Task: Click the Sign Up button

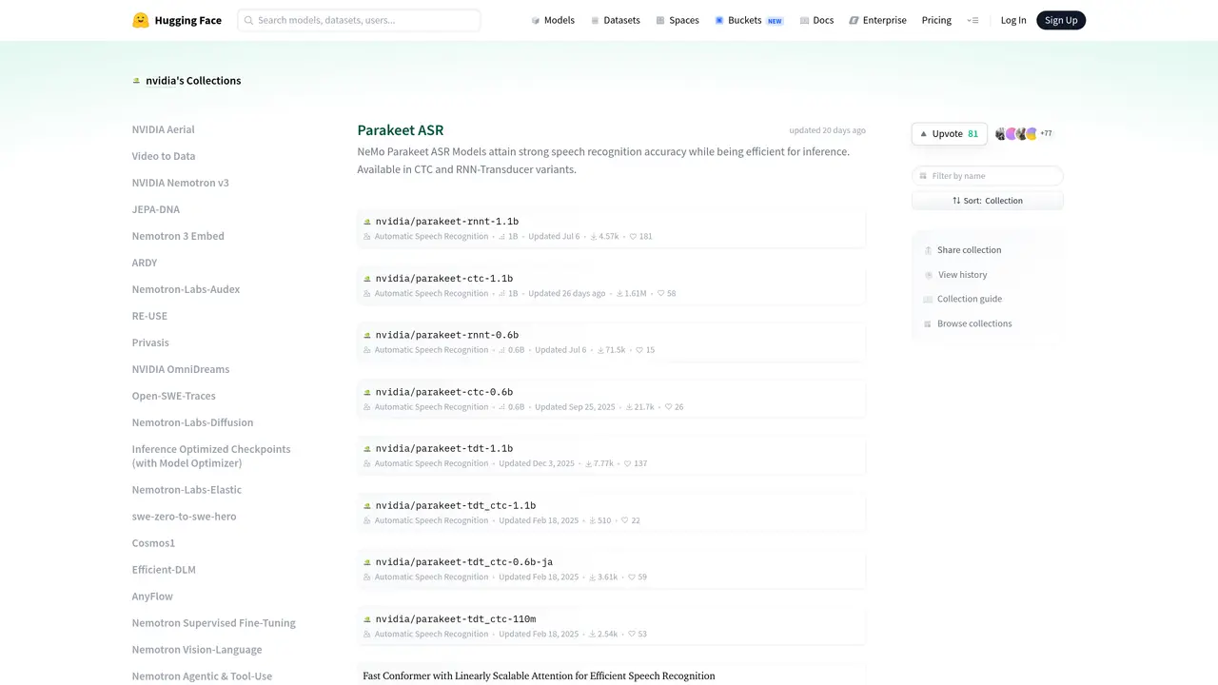Action: click(1061, 20)
